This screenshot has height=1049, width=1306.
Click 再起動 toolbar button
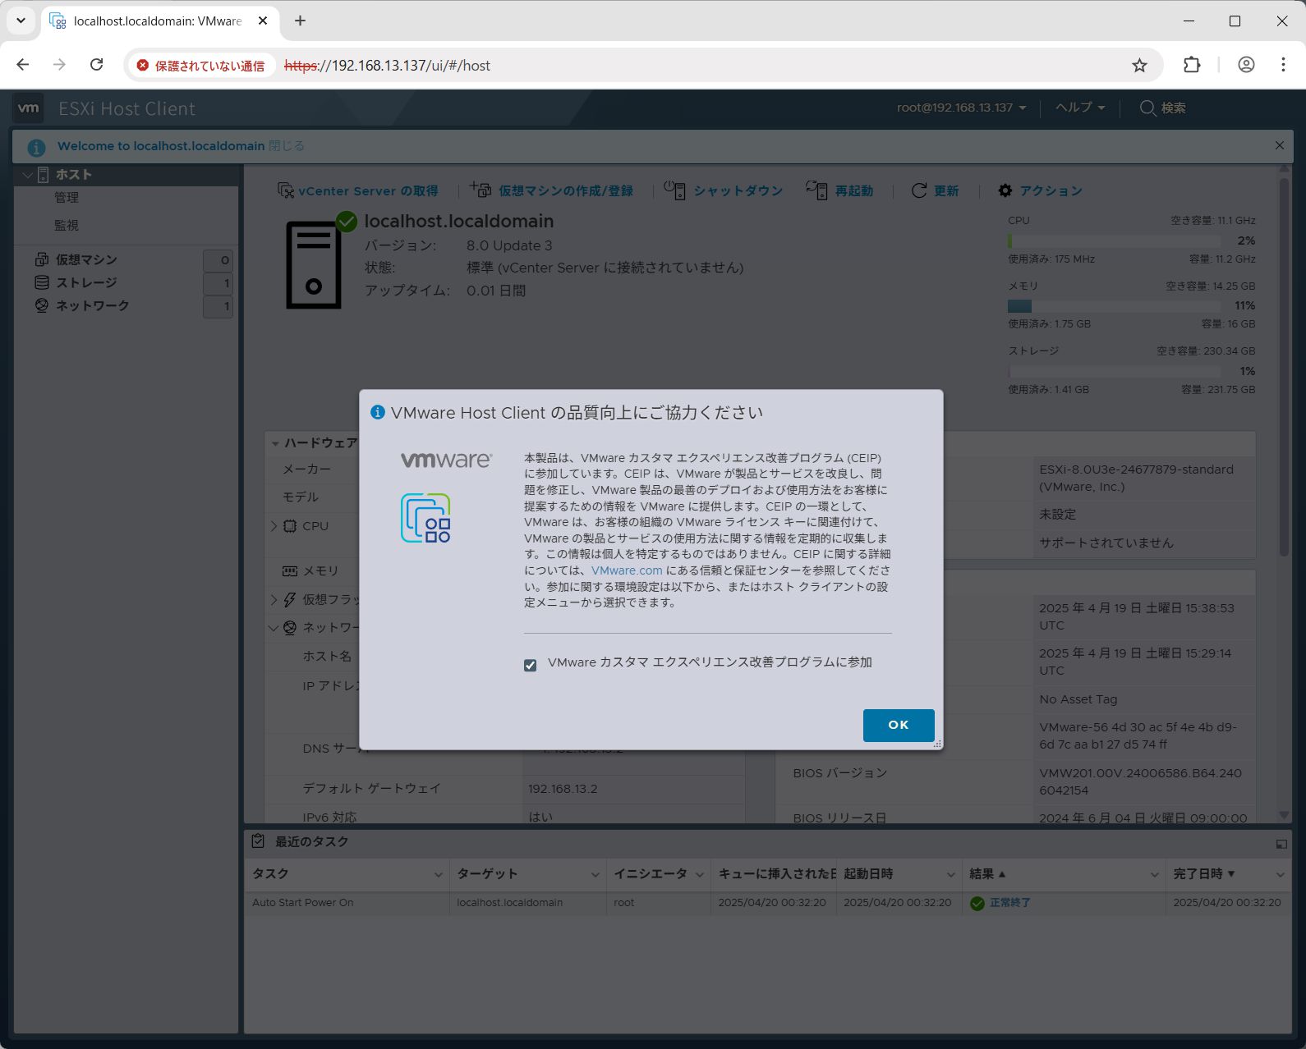tap(839, 190)
